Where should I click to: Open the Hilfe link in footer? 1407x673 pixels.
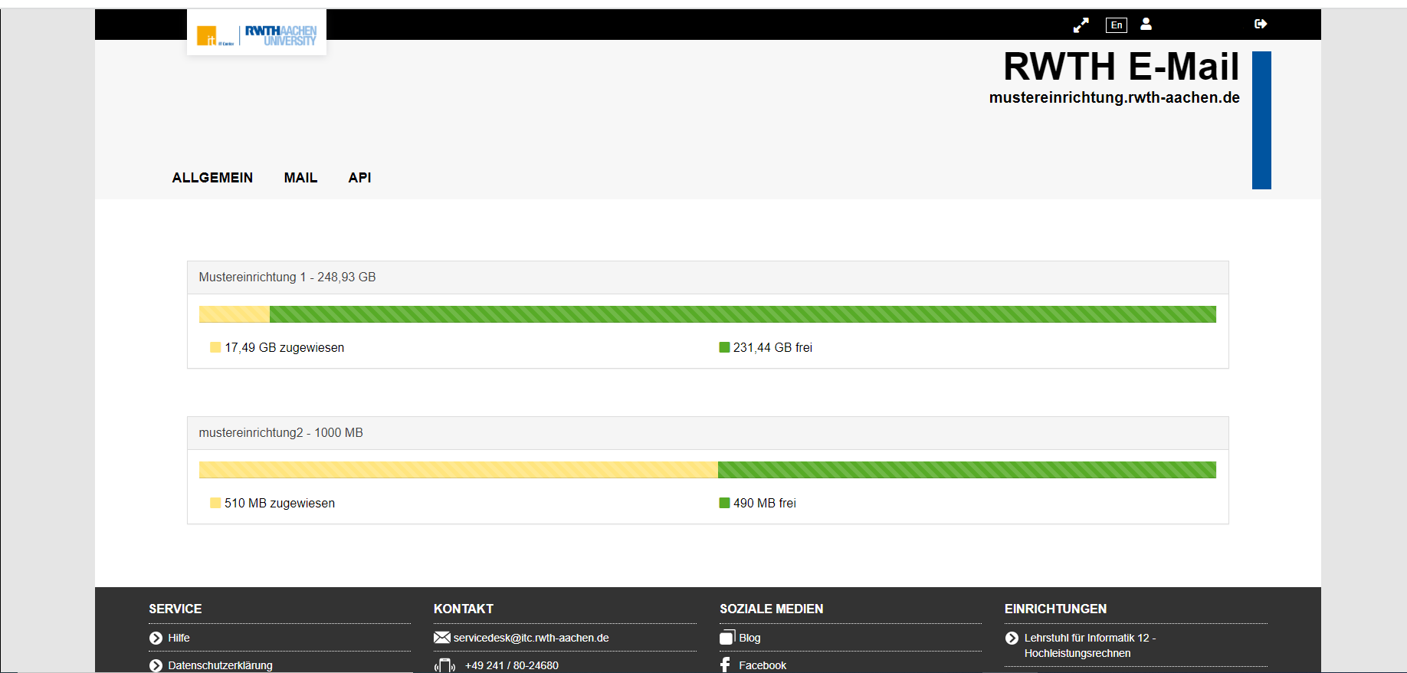click(179, 638)
